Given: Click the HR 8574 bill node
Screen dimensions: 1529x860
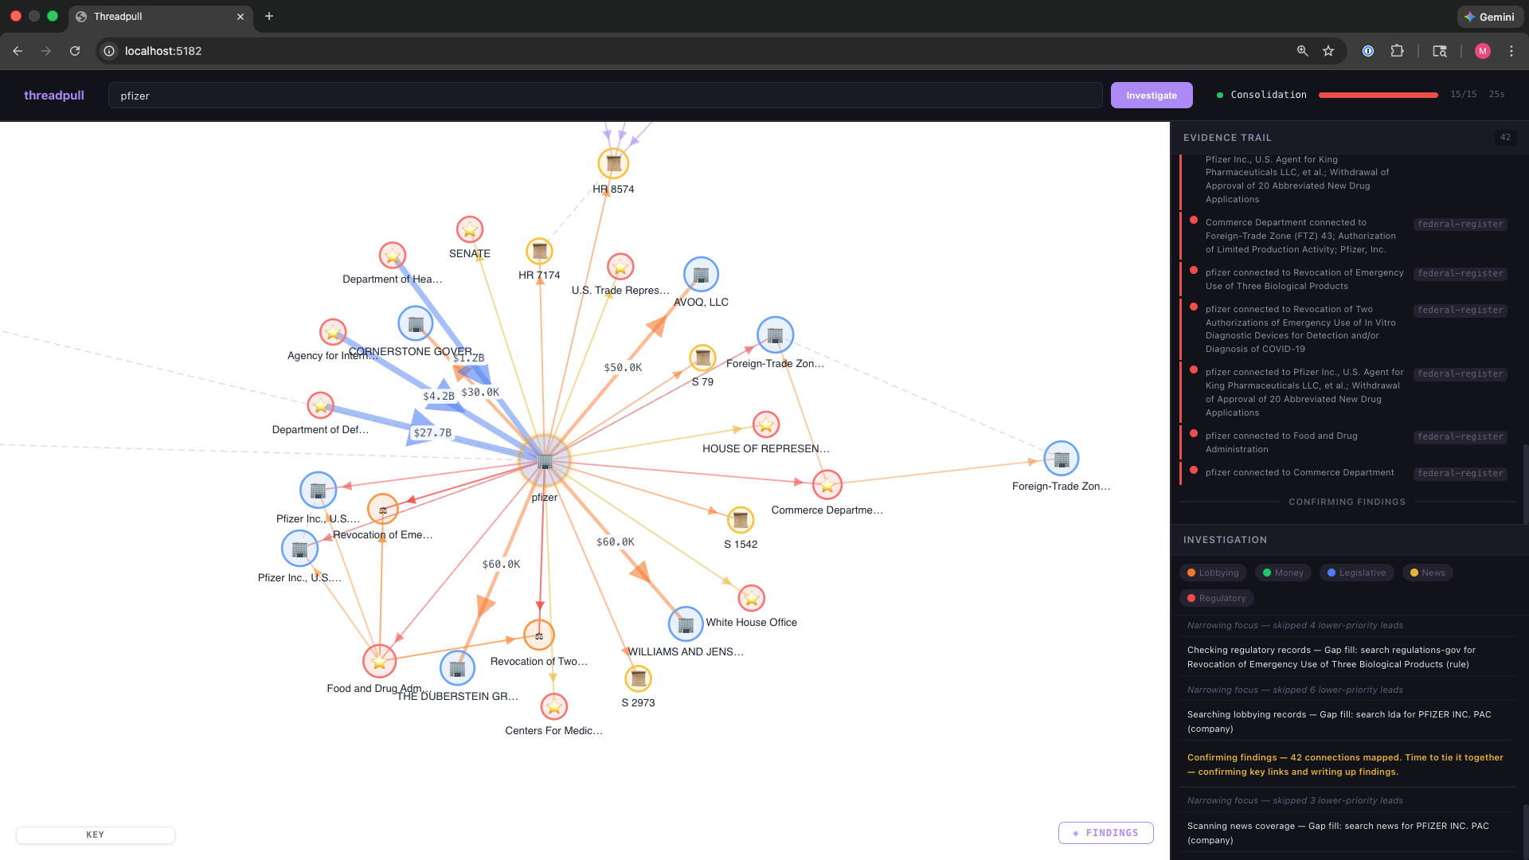Looking at the screenshot, I should (613, 163).
